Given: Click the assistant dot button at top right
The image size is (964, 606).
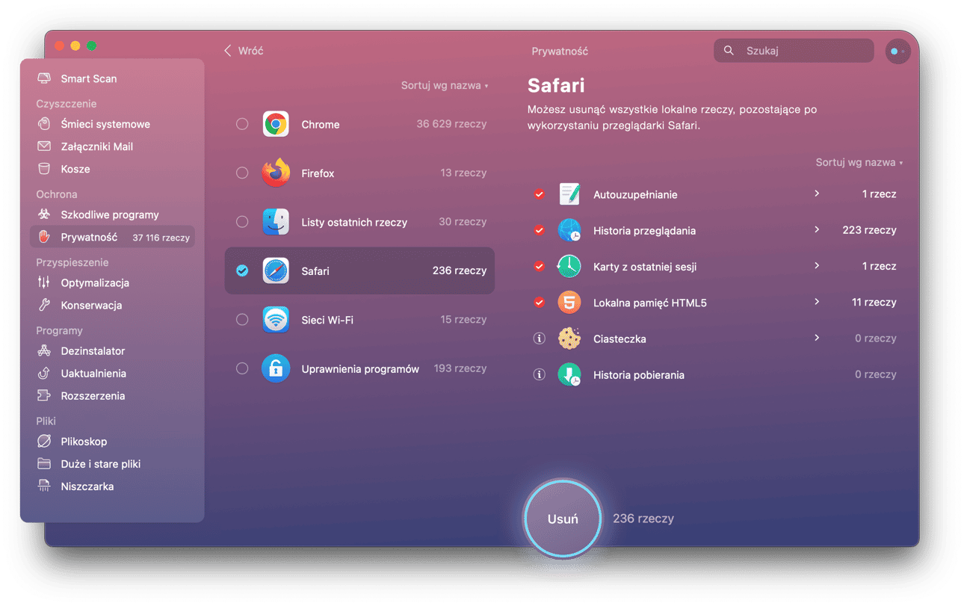Looking at the screenshot, I should tap(897, 51).
